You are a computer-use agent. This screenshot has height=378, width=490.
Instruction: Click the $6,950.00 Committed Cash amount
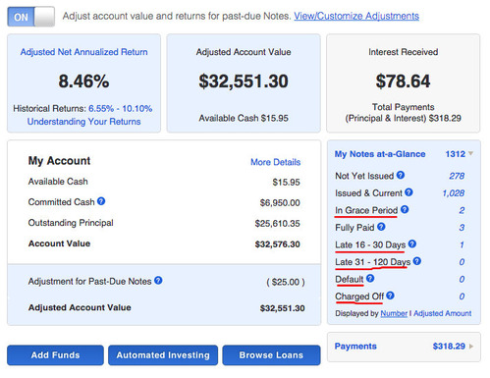click(280, 203)
